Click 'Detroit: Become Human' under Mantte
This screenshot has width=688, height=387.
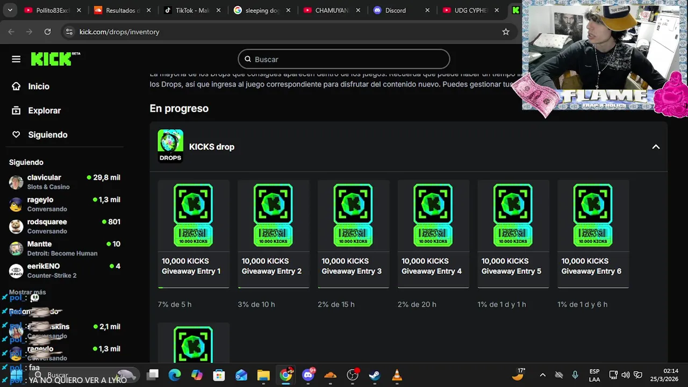[62, 254]
